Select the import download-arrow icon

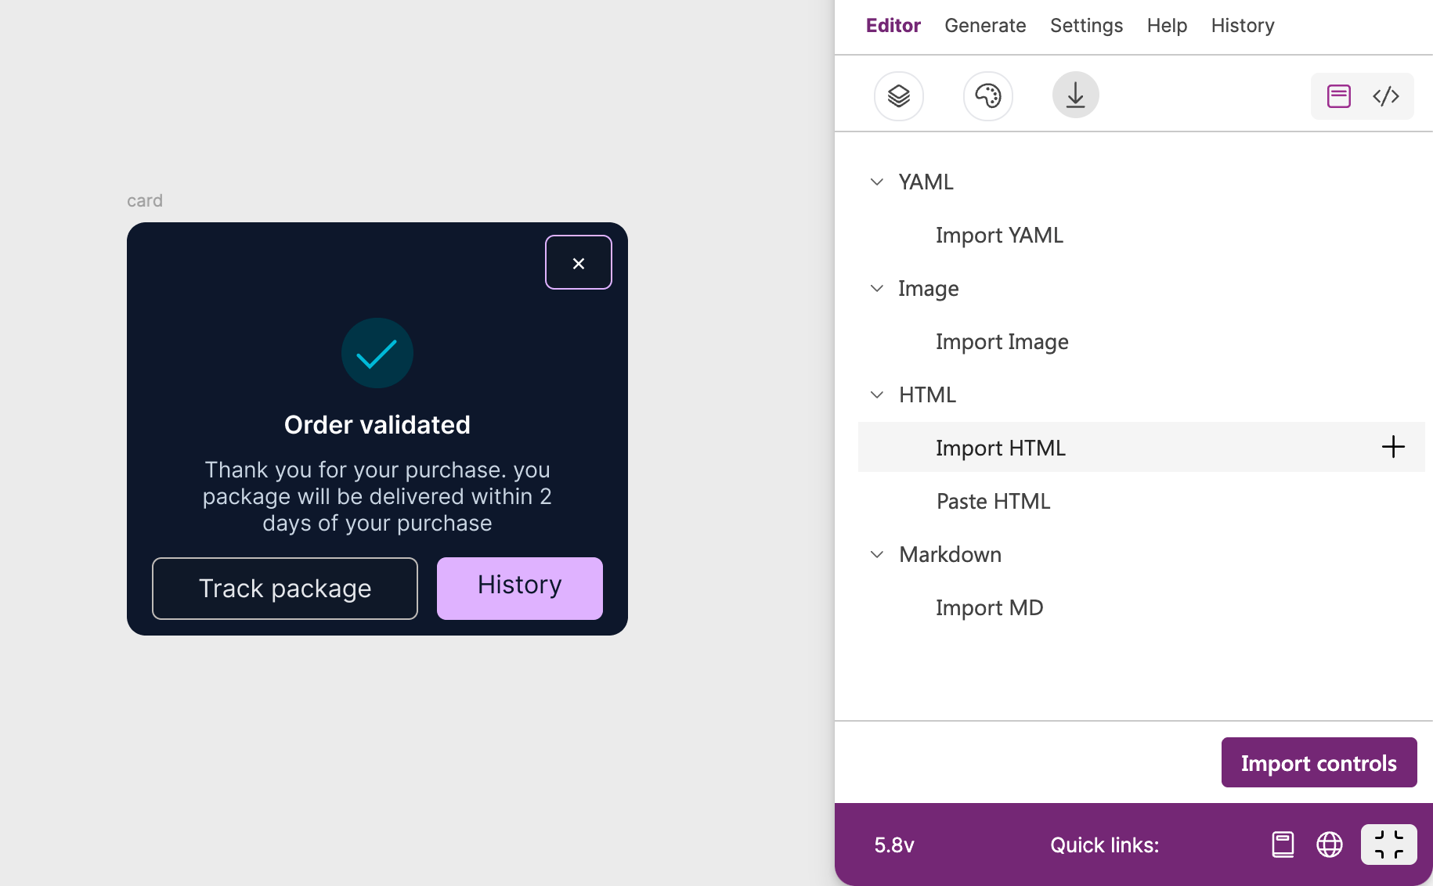[x=1076, y=95]
